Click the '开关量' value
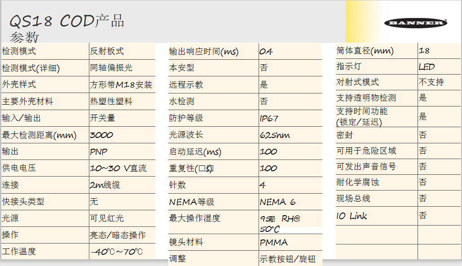Image resolution: width=462 pixels, height=266 pixels. [x=102, y=118]
